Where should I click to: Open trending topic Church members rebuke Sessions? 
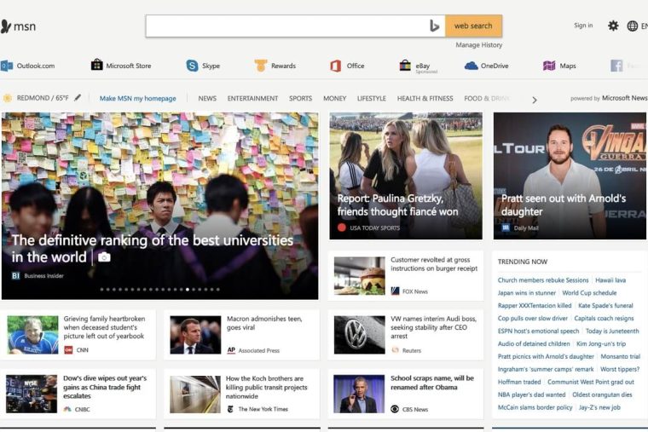coord(543,280)
